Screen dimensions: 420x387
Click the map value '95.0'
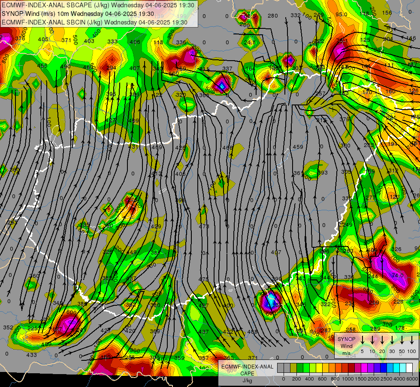tap(341, 14)
